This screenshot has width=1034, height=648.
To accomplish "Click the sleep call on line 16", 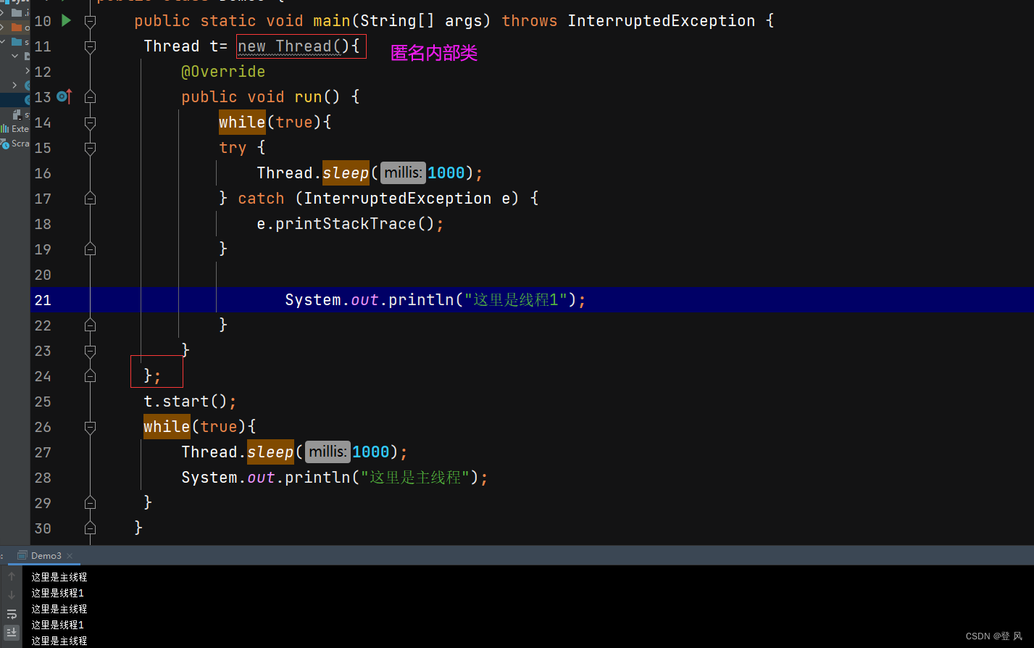I will pyautogui.click(x=346, y=173).
